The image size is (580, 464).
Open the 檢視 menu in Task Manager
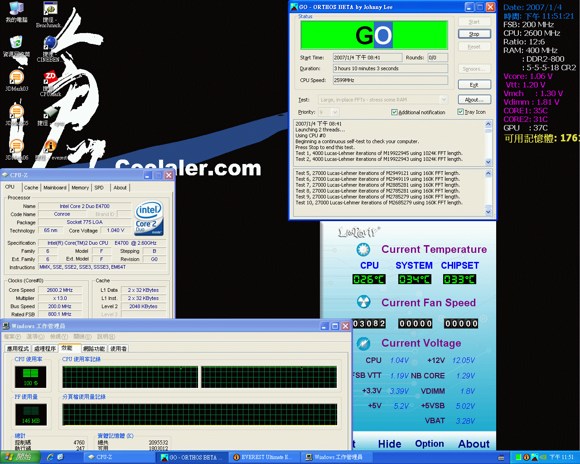click(x=59, y=337)
